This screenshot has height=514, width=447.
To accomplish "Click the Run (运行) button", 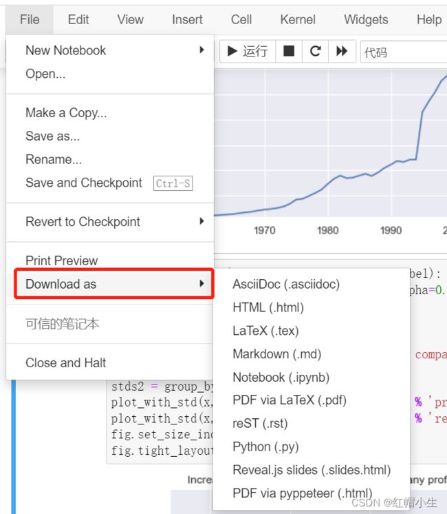I will coord(248,51).
